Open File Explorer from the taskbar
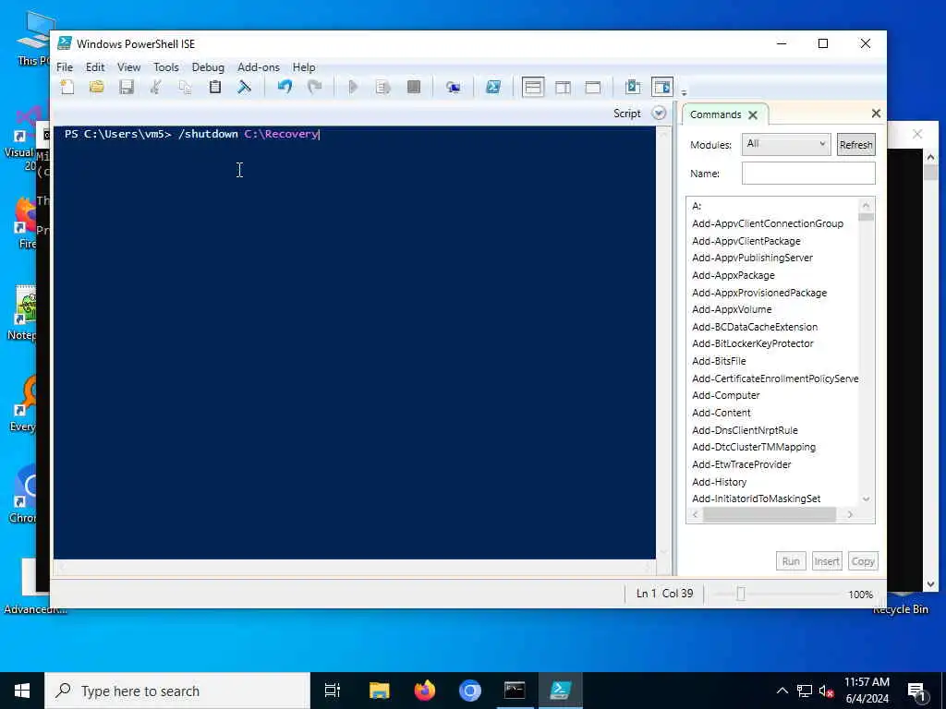 tap(380, 691)
